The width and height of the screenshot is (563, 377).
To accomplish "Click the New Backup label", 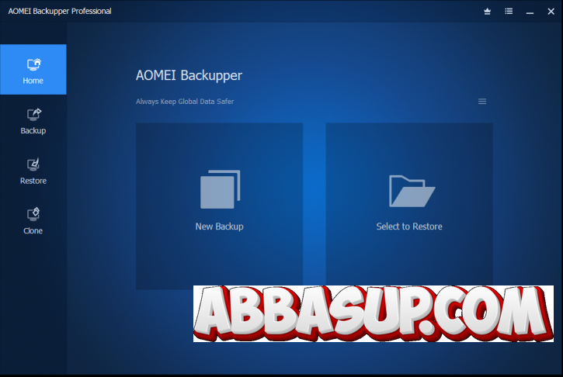I will pyautogui.click(x=220, y=227).
